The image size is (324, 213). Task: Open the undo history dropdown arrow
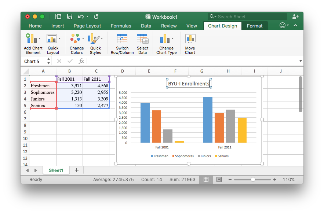pyautogui.click(x=87, y=16)
